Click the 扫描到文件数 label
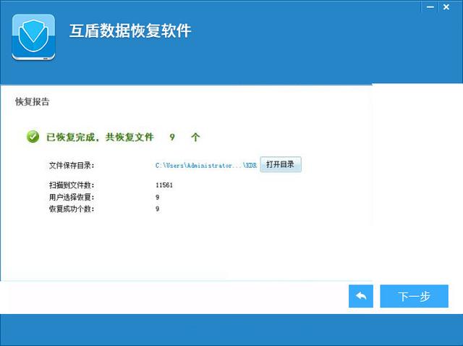This screenshot has width=463, height=346. click(72, 185)
